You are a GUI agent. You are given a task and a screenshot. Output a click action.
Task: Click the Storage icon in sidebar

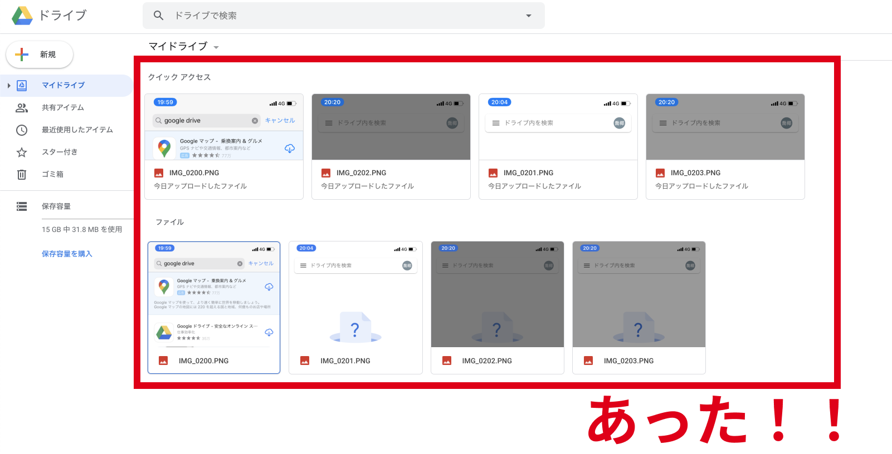click(x=22, y=206)
